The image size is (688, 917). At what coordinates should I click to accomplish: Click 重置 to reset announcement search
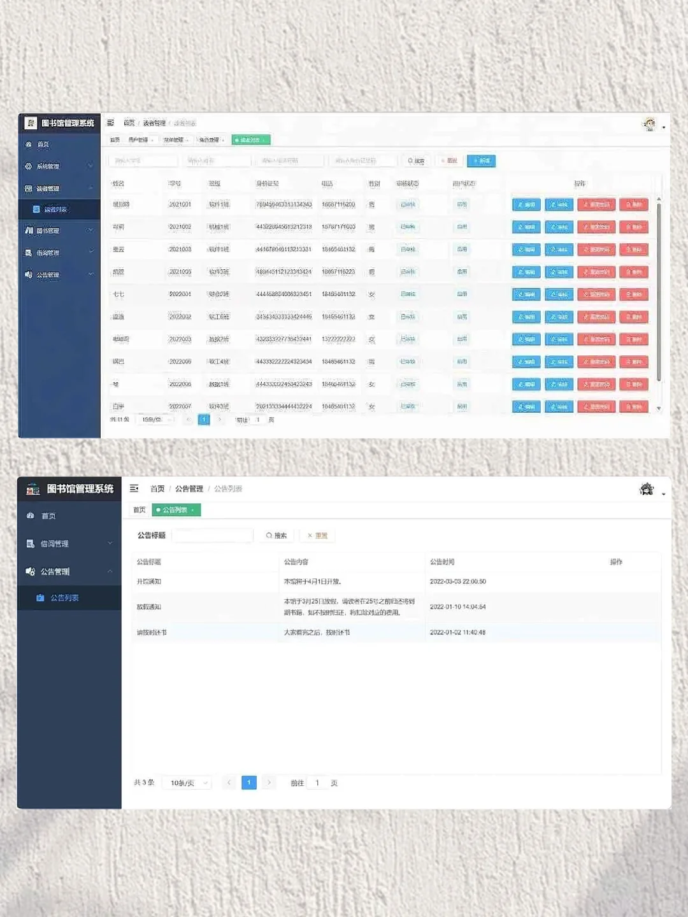[317, 535]
